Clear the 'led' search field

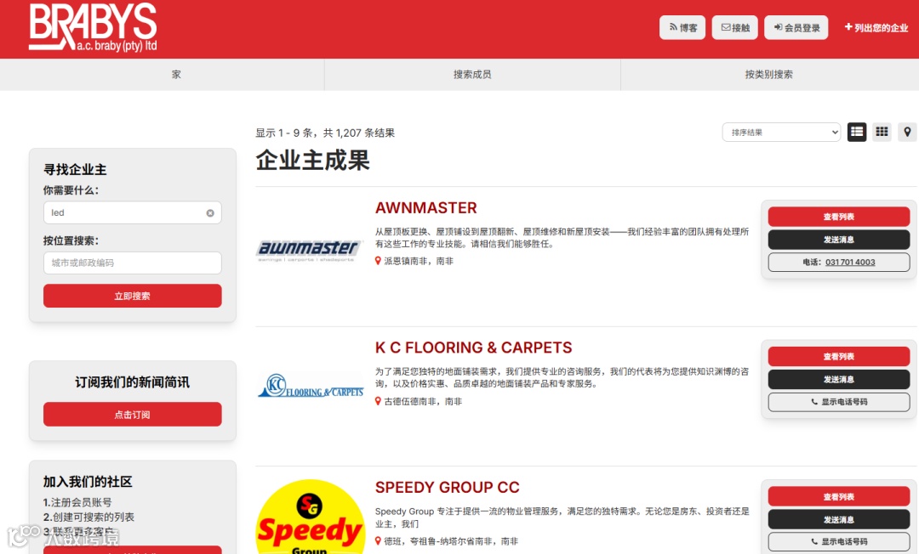coord(210,213)
